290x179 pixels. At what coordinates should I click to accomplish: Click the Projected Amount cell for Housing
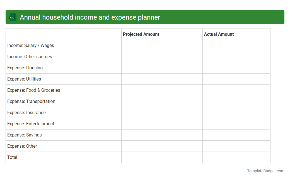point(162,68)
